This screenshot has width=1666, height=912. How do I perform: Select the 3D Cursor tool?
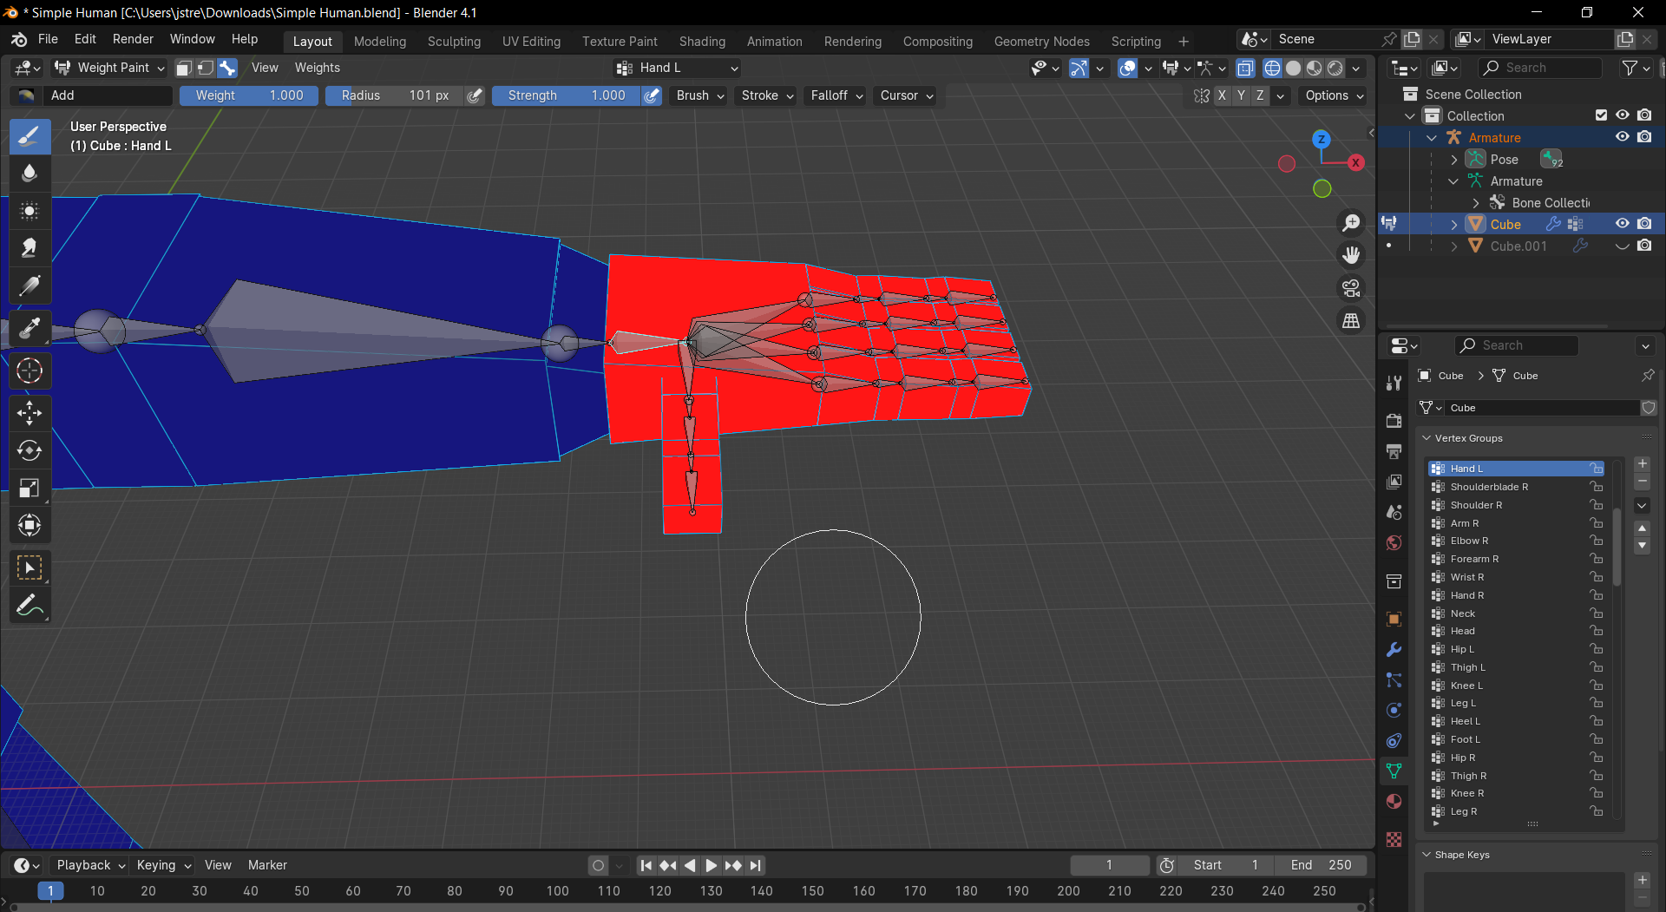click(30, 371)
